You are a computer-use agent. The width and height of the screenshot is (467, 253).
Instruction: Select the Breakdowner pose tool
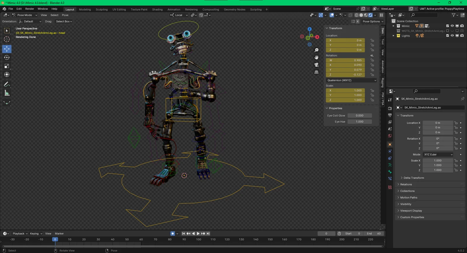(7, 103)
